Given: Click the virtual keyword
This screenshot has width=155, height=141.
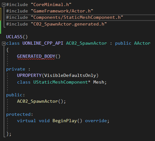Looking at the screenshot, I should (x=27, y=121).
